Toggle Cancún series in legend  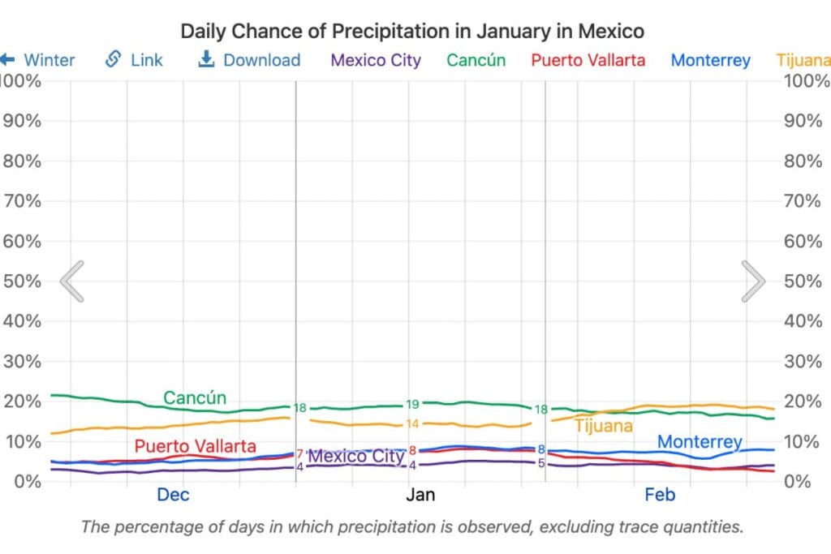click(x=476, y=60)
